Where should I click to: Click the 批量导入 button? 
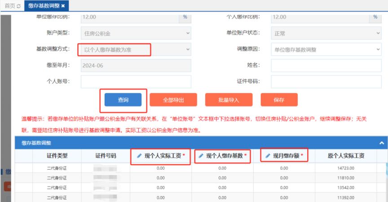coord(229,100)
